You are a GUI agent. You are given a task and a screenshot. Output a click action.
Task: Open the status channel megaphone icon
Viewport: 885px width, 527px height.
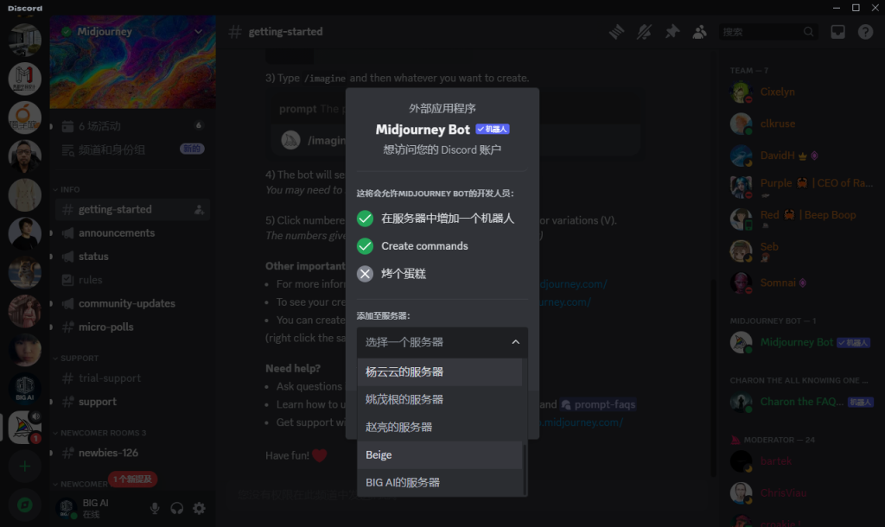67,257
